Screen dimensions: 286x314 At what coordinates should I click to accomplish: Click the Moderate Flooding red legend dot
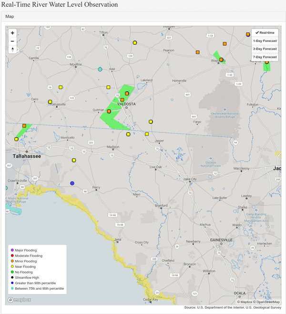pyautogui.click(x=12, y=255)
